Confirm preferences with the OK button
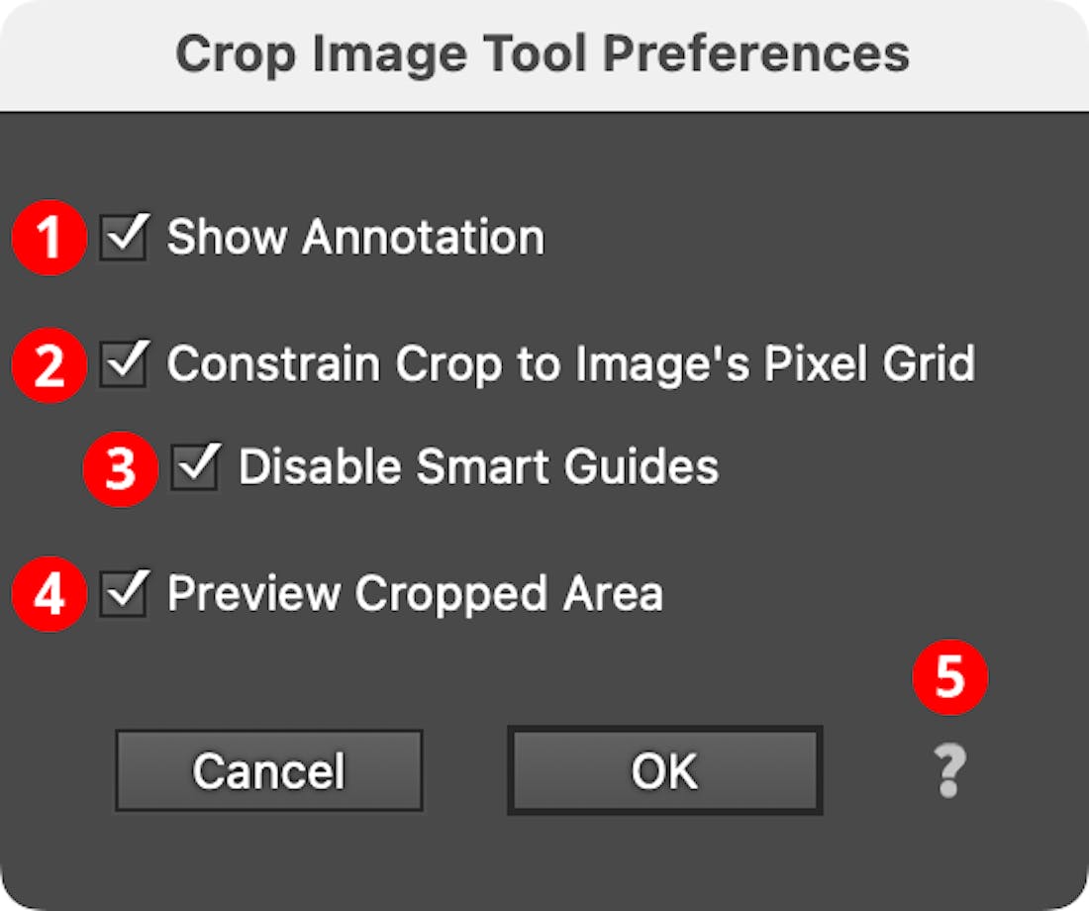1089x911 pixels. [663, 769]
